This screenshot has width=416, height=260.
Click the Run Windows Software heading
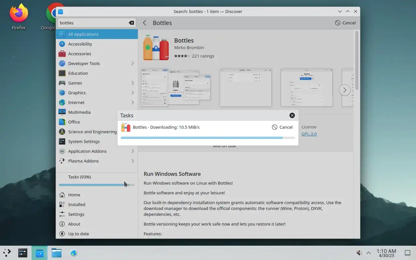coord(172,174)
